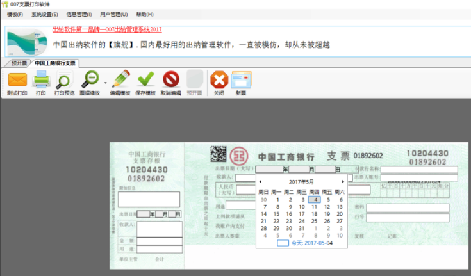Open the 系统设置(S) menu
This screenshot has height=276, width=471.
pos(45,15)
